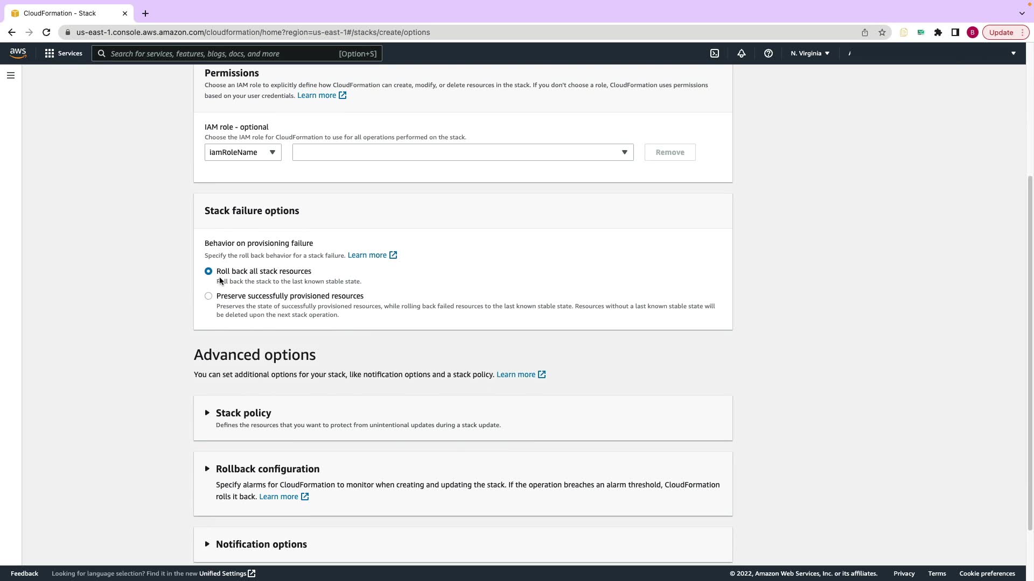The height and width of the screenshot is (581, 1034).
Task: Select Roll back all stack resources
Action: (x=208, y=271)
